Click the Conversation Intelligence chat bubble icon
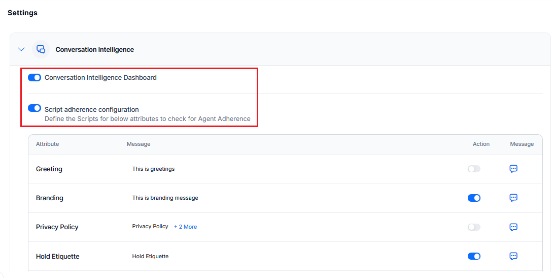This screenshot has height=278, width=553. click(41, 49)
